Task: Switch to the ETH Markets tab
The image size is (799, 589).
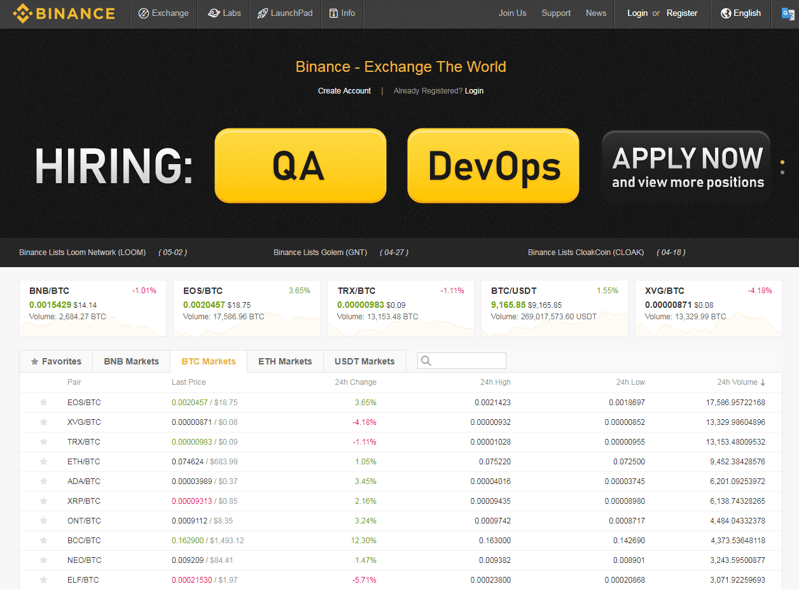Action: click(285, 361)
